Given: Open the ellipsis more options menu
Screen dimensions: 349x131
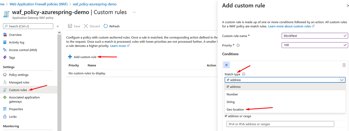Looking at the screenshot, I should 134,12.
